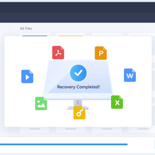
Task: Select the All Files heading
Action: [x=26, y=28]
